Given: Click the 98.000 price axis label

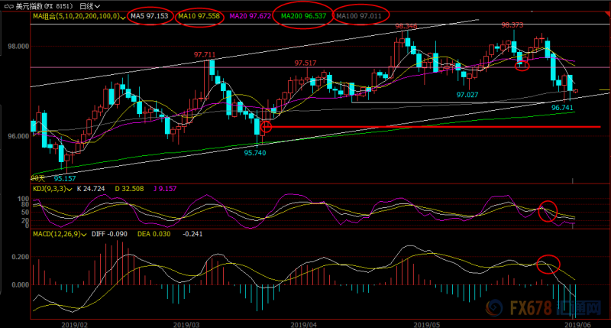Looking at the screenshot, I should [18, 47].
